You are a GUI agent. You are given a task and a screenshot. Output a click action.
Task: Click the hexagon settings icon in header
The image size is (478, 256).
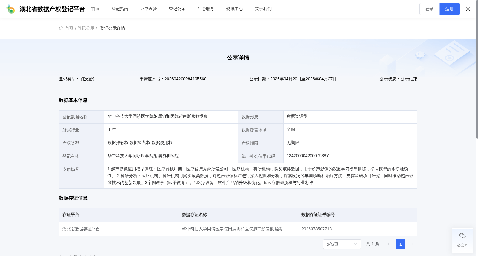coord(468,9)
